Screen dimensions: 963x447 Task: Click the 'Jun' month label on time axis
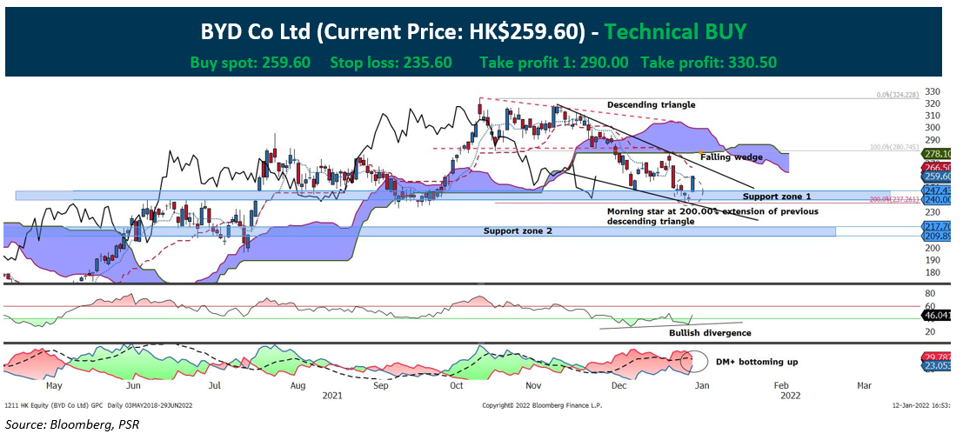pyautogui.click(x=132, y=386)
